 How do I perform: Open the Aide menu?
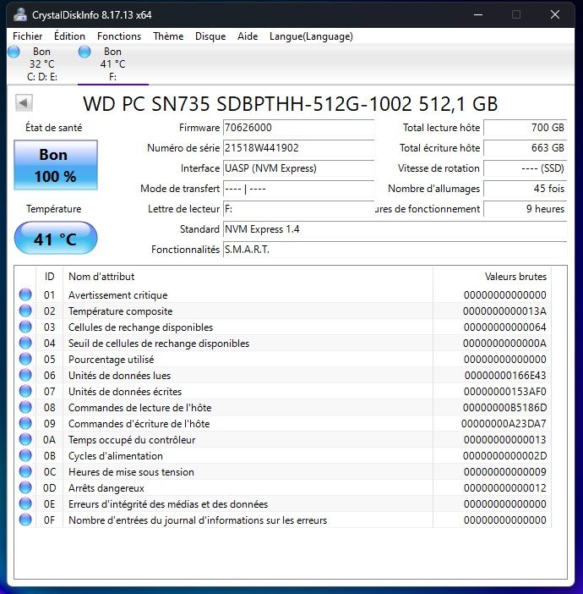click(x=248, y=36)
